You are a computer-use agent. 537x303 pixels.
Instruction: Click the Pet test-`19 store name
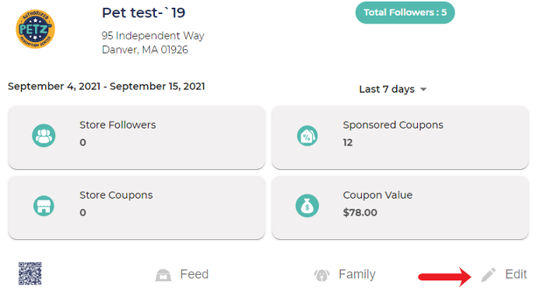tap(143, 13)
